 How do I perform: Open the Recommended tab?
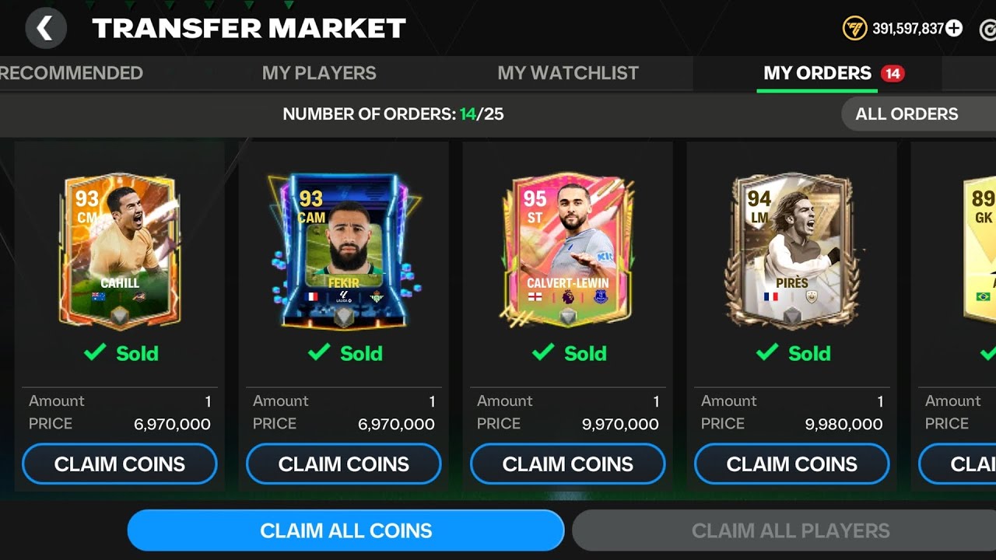72,73
